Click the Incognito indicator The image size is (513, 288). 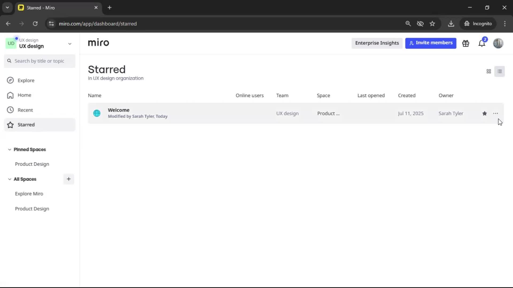pyautogui.click(x=478, y=24)
